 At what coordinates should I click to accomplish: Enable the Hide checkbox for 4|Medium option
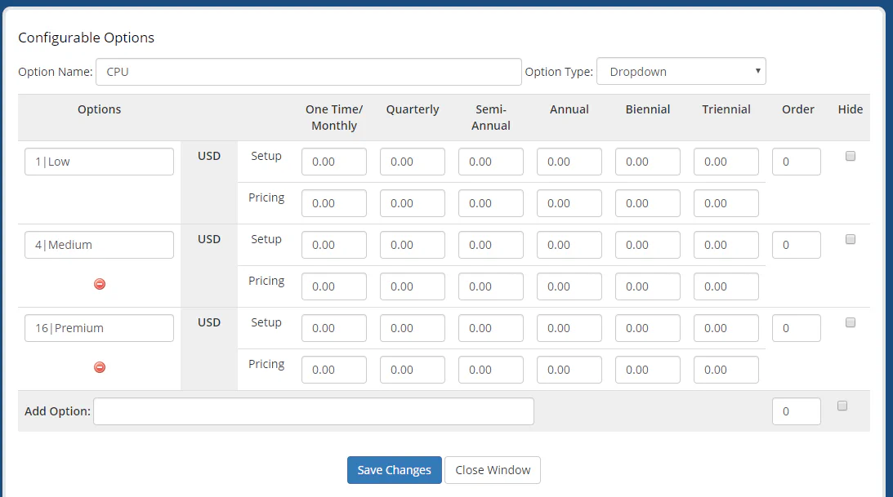coord(850,240)
